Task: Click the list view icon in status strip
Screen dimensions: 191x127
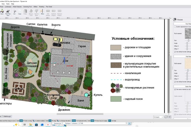Action: pyautogui.click(x=127, y=123)
